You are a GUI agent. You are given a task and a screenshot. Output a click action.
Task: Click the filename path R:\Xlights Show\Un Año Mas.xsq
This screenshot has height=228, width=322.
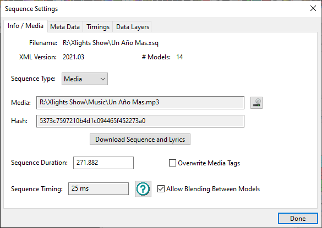click(x=111, y=43)
